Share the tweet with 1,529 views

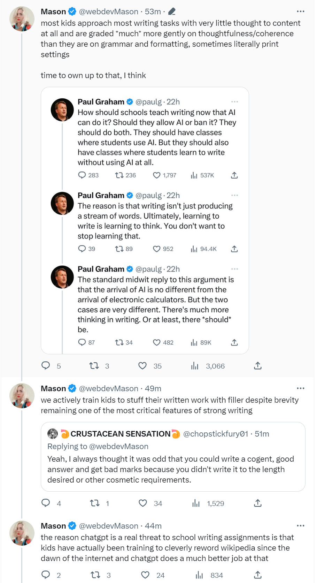[x=257, y=503]
